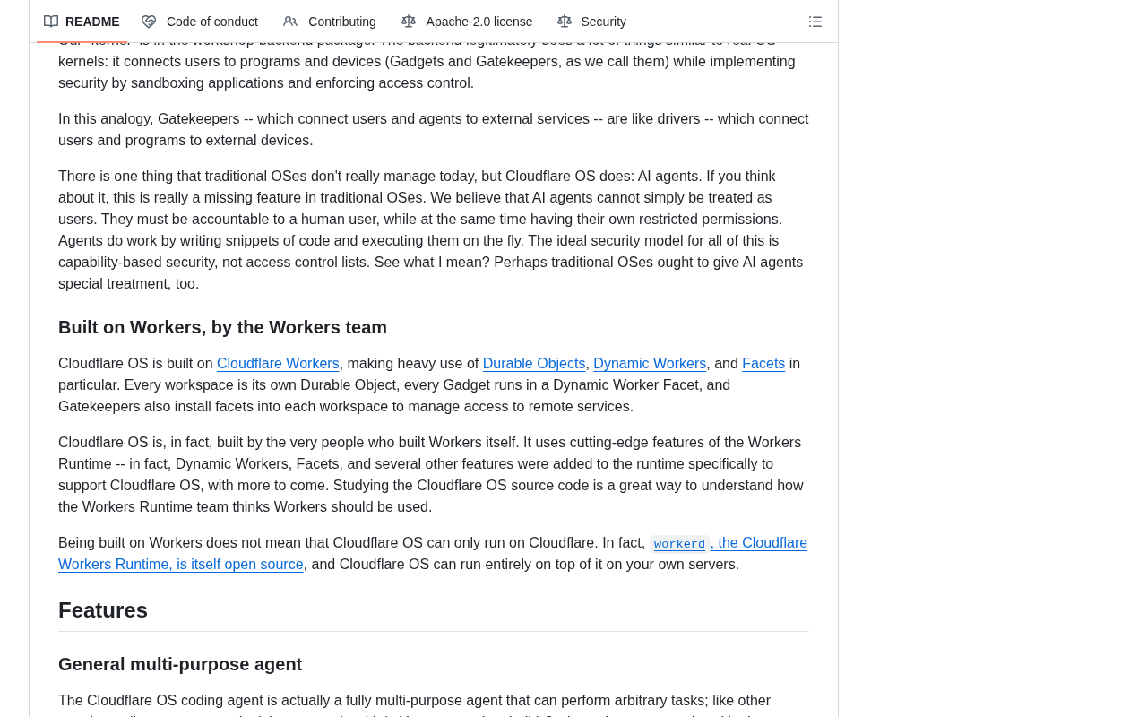Click the scale icon beside Apache-2.0 license
Screen dimensions: 1147x717
tap(409, 22)
